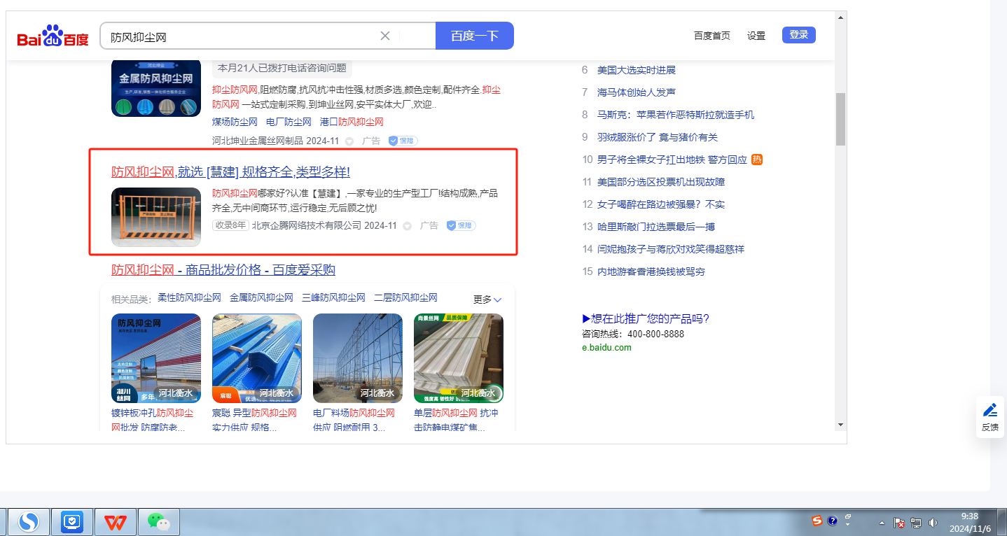Open hot search 羽绒服涨价了 竟与猪价有关
This screenshot has width=1007, height=536.
click(658, 137)
